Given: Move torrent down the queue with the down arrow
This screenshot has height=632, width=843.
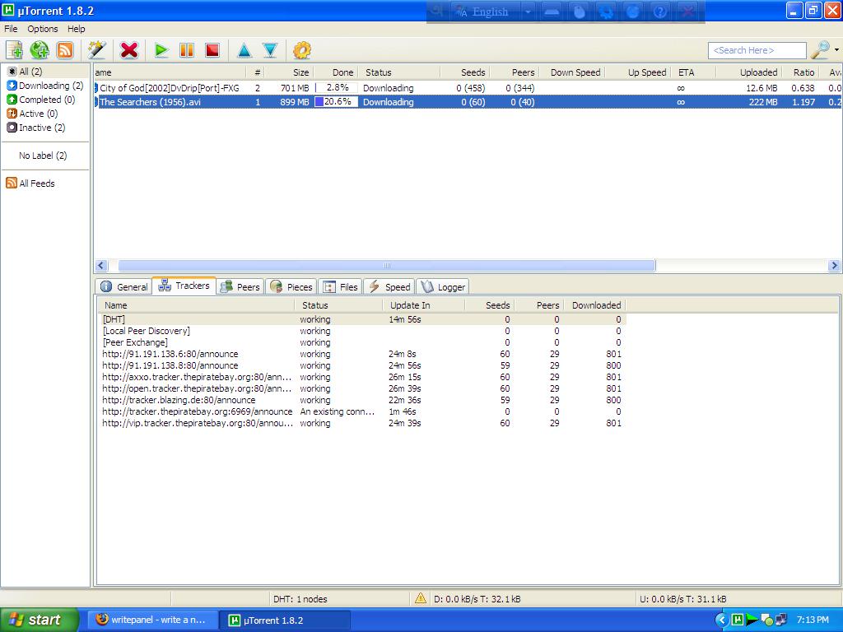Looking at the screenshot, I should (270, 50).
